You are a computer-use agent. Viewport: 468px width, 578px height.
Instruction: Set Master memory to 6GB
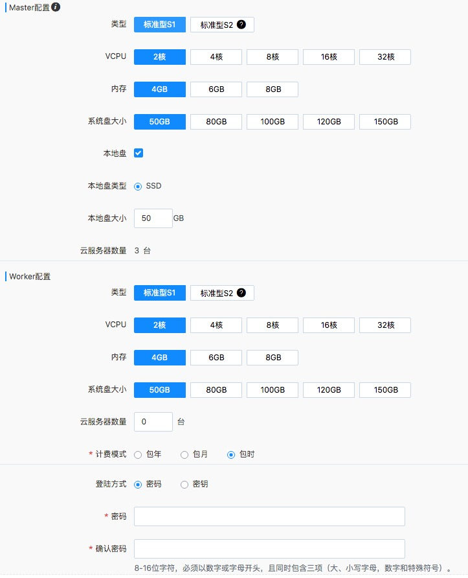(216, 89)
